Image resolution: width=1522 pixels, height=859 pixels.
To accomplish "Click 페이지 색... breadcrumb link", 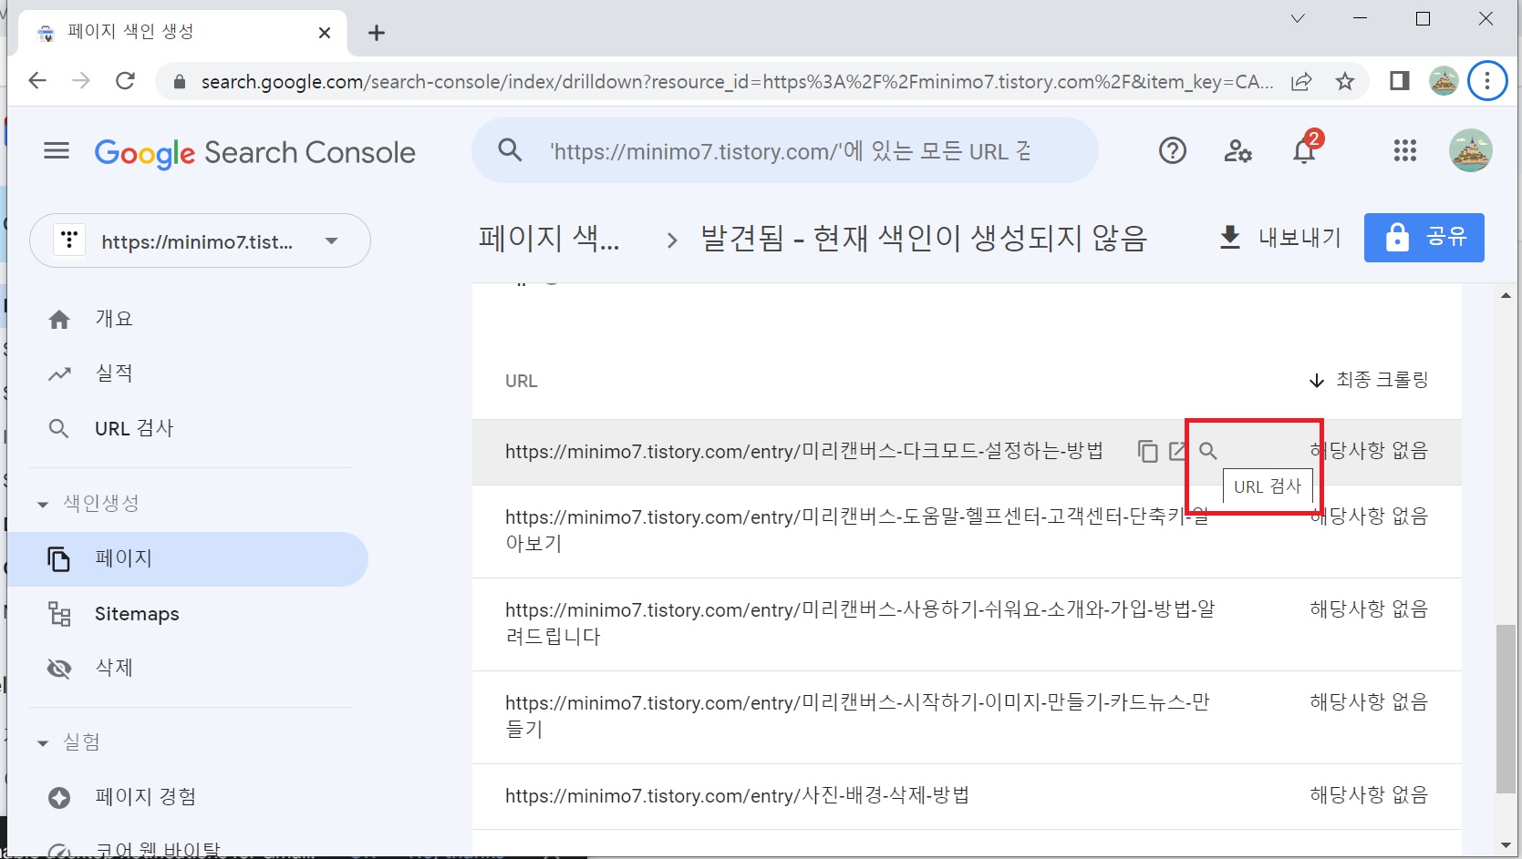I will click(549, 239).
